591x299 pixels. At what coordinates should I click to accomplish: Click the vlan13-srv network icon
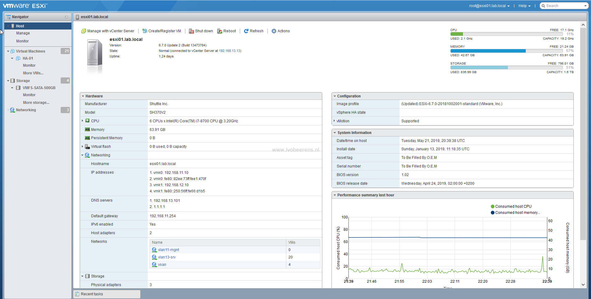154,257
